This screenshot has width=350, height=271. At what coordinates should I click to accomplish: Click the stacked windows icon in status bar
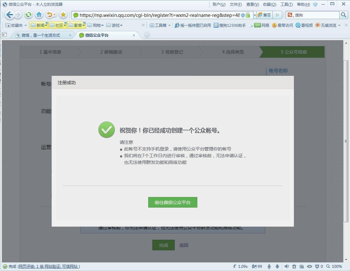(x=302, y=266)
